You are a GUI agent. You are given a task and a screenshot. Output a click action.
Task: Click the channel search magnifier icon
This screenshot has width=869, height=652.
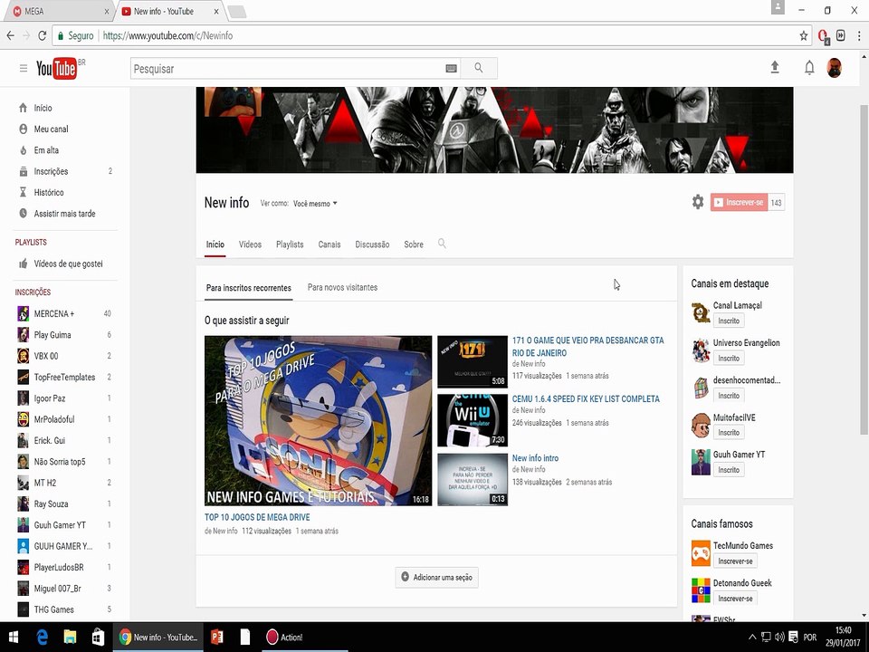click(442, 244)
